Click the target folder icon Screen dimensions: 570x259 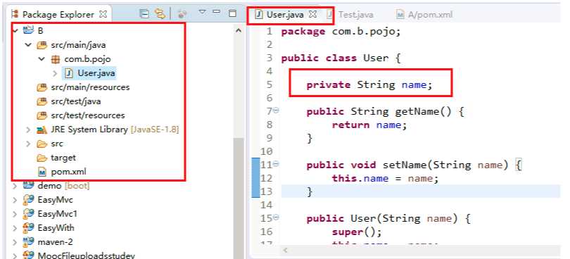(x=42, y=158)
